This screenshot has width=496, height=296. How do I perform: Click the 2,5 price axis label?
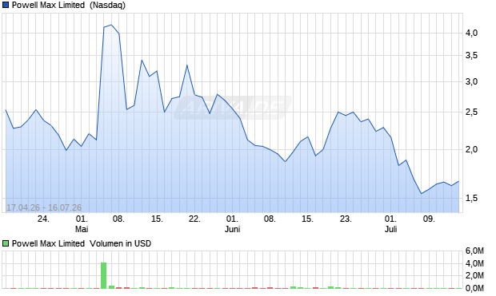(471, 112)
